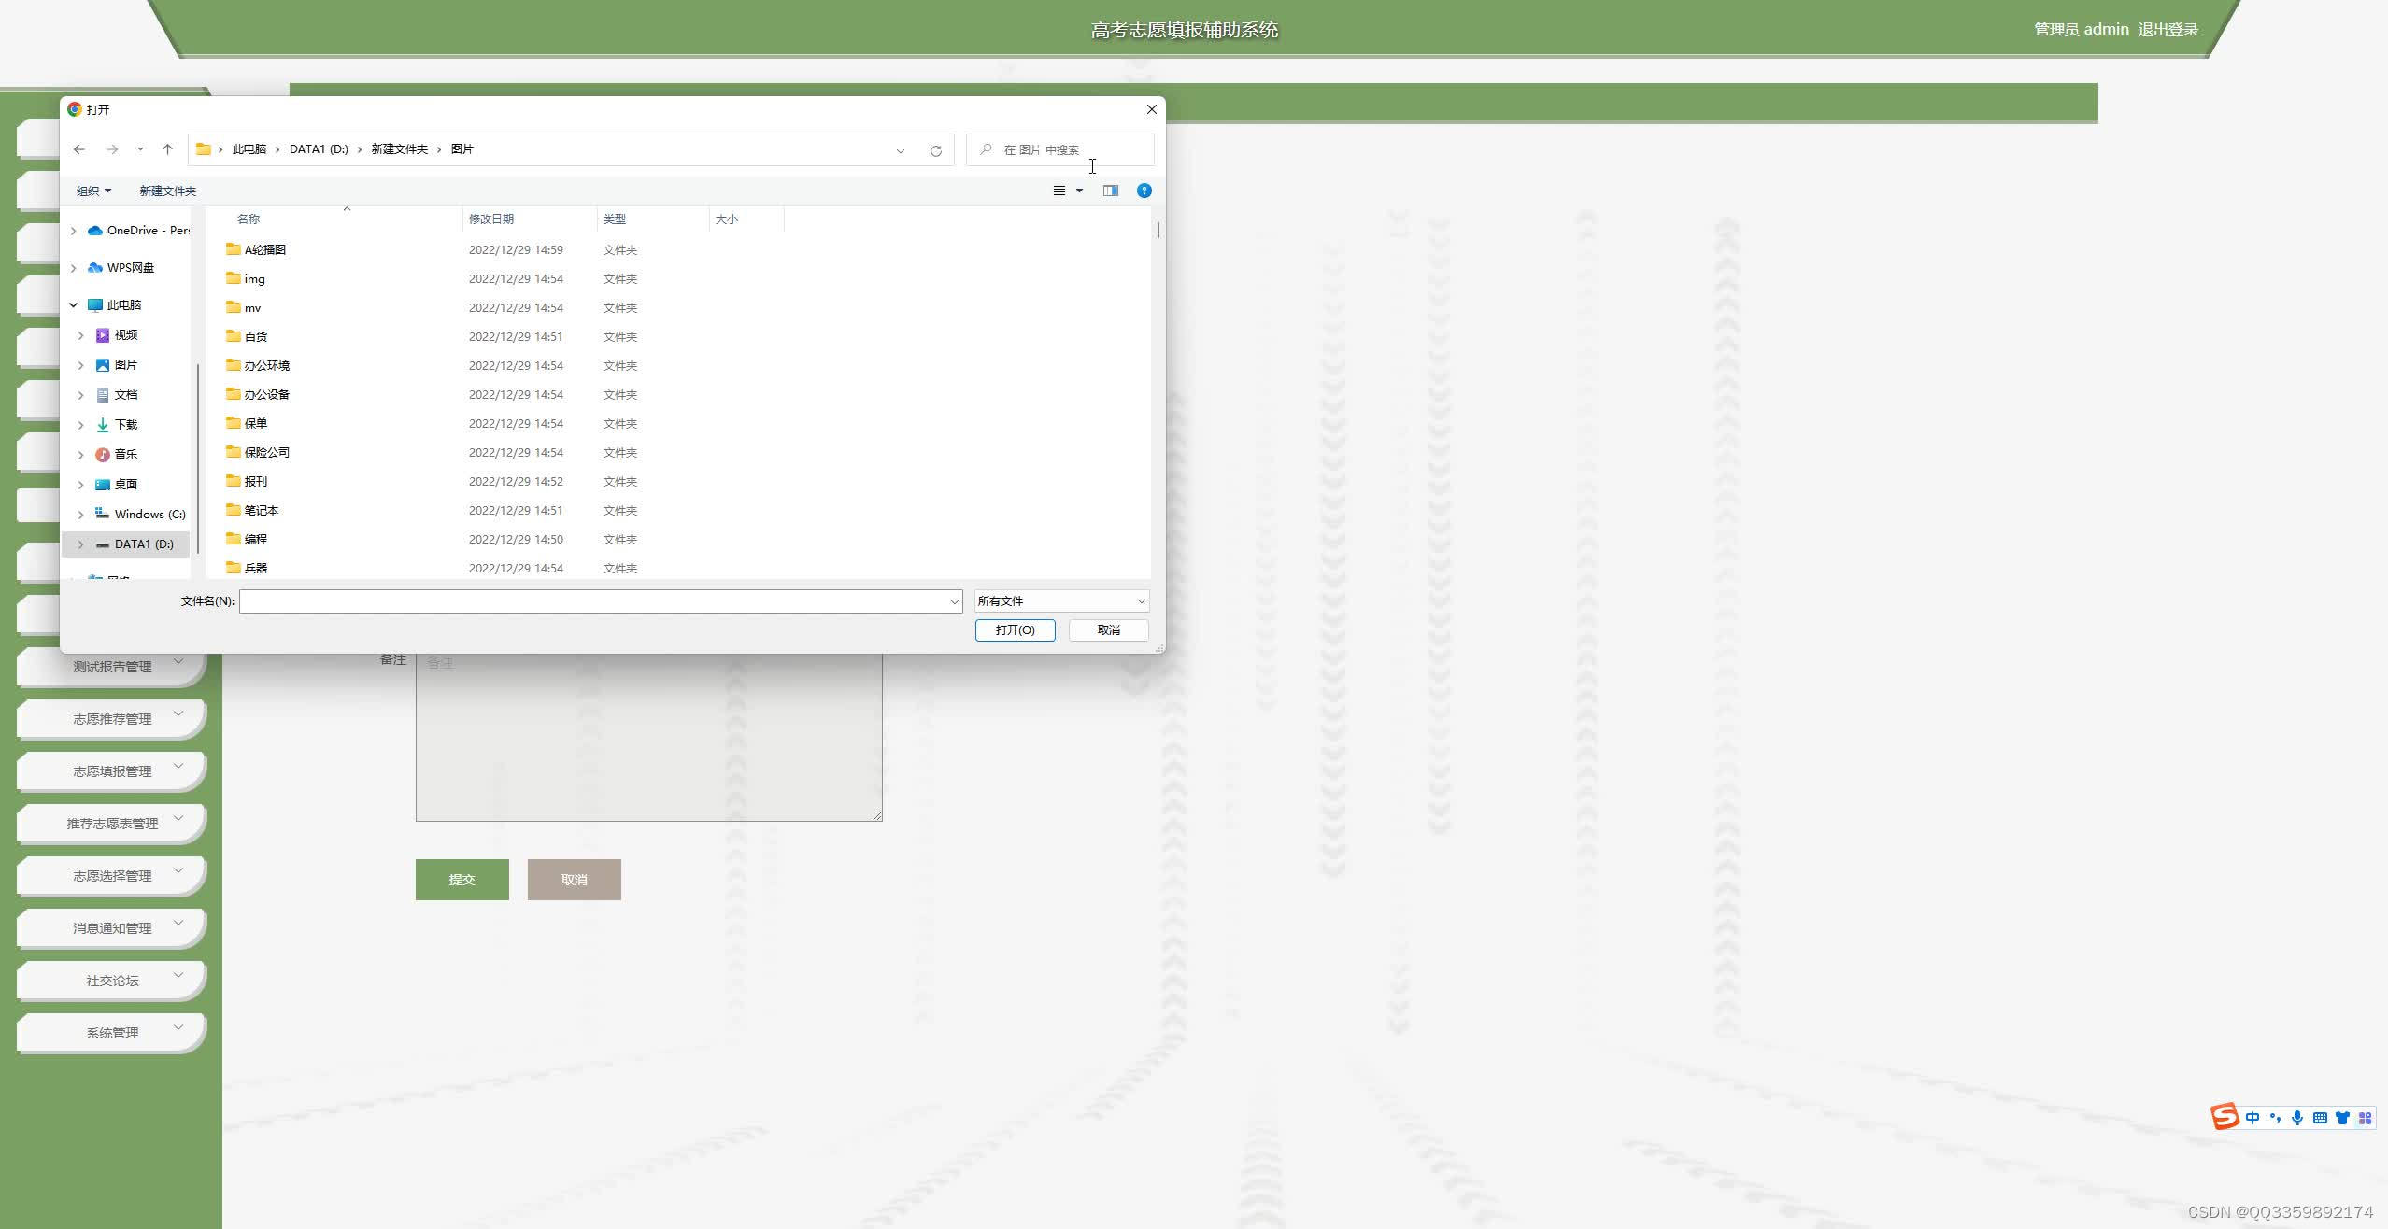Expand the 志愿选择管理 sidebar menu

pos(112,876)
